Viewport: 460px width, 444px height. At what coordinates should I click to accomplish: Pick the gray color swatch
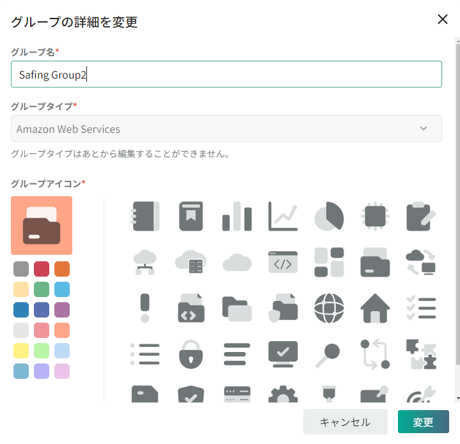[x=21, y=269]
